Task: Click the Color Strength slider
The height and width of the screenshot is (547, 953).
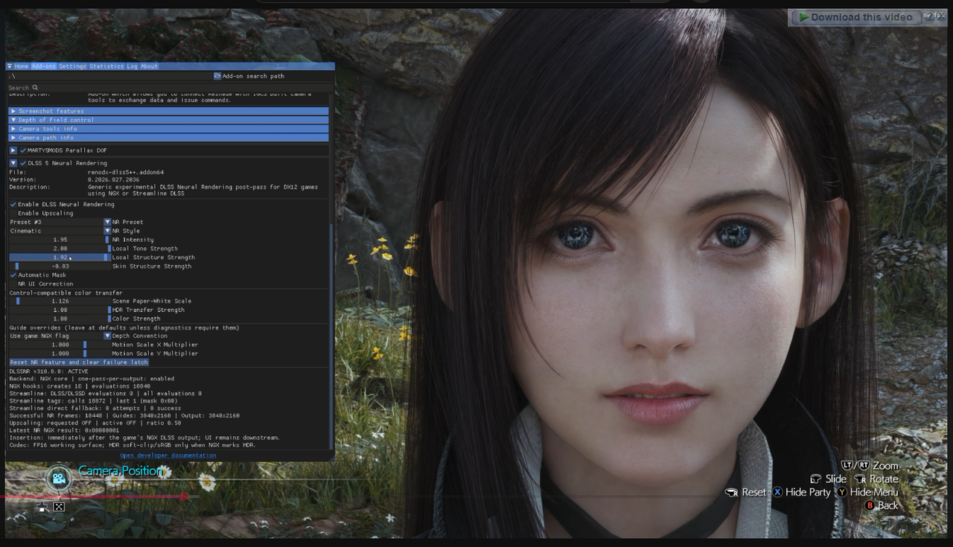Action: [60, 319]
